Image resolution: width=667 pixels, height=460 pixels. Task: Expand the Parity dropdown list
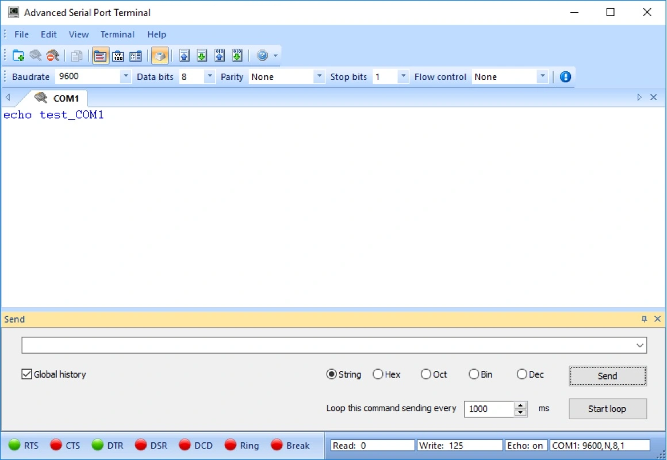[319, 76]
